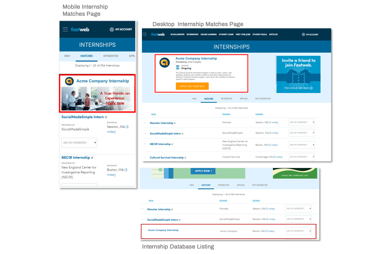Click the 'Cultural Survival' provider cell on the desktop page
Viewport: 392px width, 254px height.
231,157
